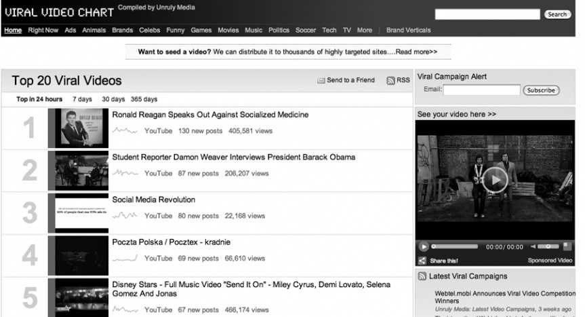585x317 pixels.
Task: Focus the top search input field
Action: (x=487, y=14)
